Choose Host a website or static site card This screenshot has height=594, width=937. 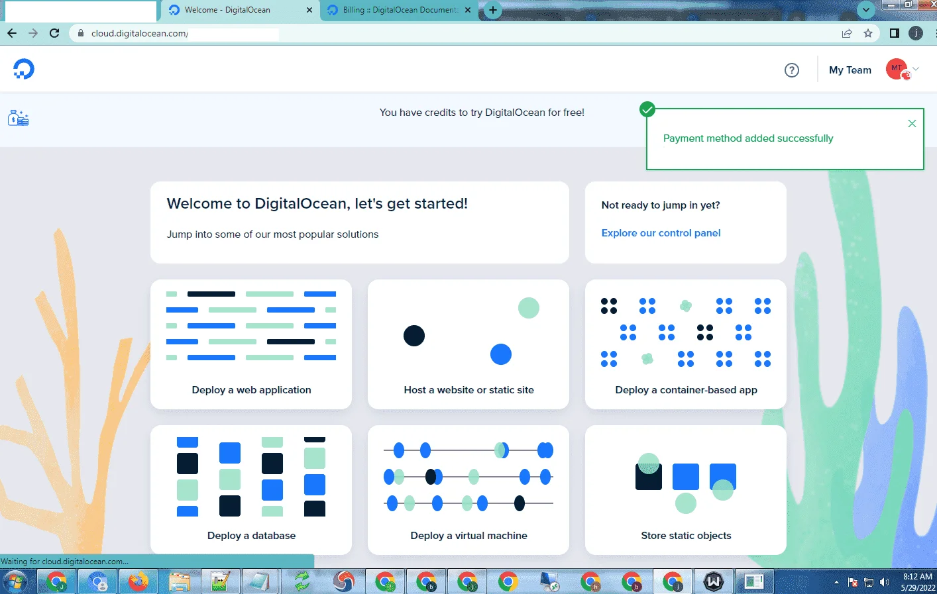click(x=468, y=344)
